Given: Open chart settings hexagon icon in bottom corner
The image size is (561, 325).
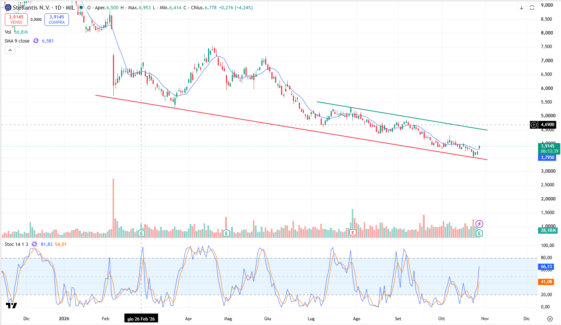Looking at the screenshot, I should click(550, 319).
